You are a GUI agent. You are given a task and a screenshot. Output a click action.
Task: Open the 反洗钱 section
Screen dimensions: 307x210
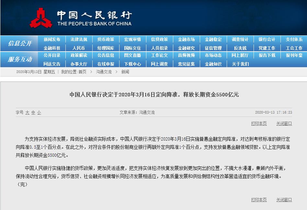pos(241,47)
